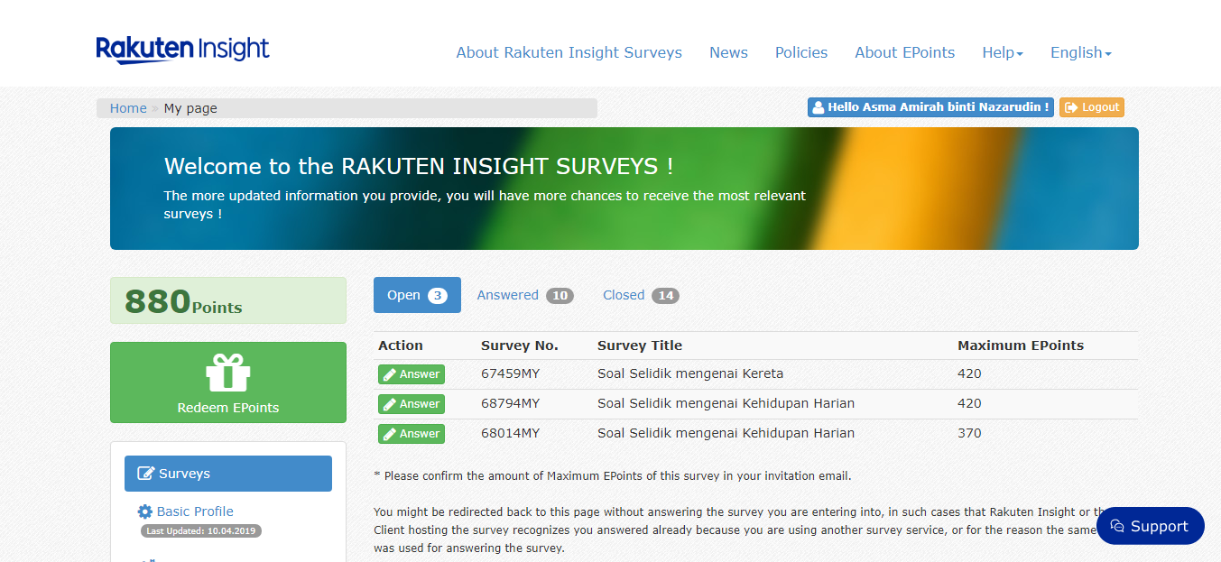Viewport: 1221px width, 562px height.
Task: Click 420 EPoints value for survey 67459MY
Action: point(969,373)
